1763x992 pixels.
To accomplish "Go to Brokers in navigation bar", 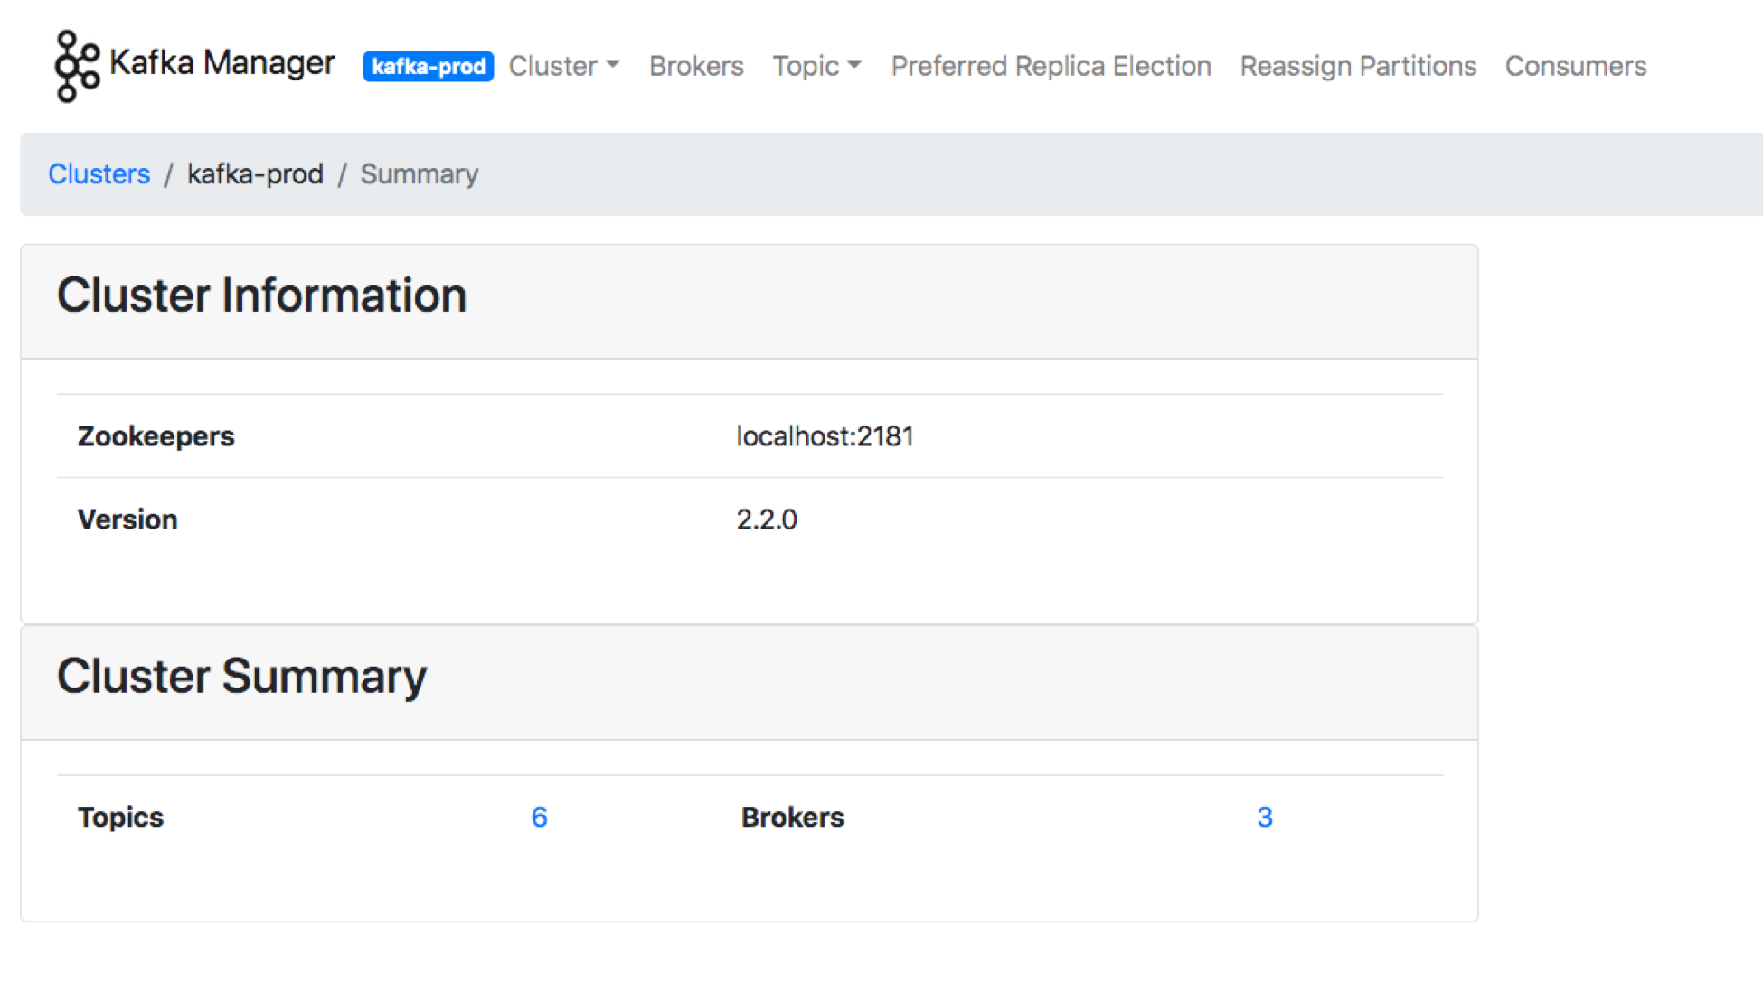I will pos(695,66).
